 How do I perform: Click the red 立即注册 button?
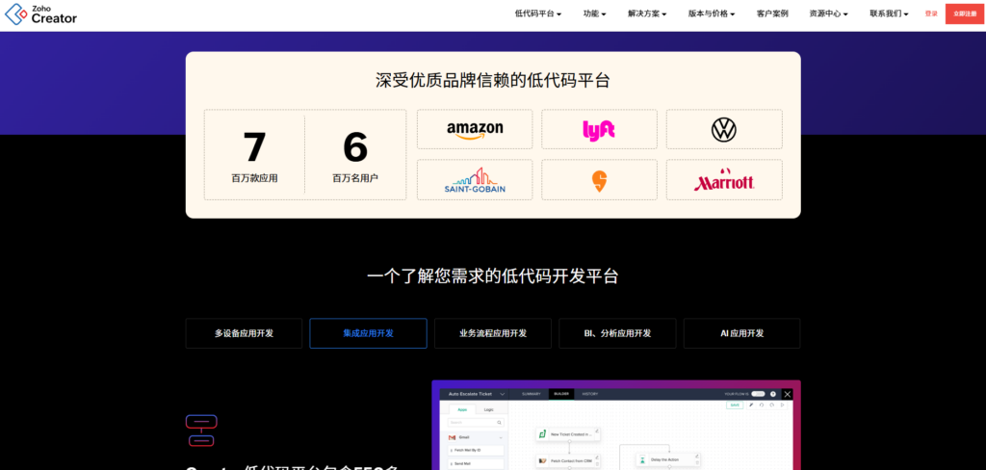pos(964,13)
